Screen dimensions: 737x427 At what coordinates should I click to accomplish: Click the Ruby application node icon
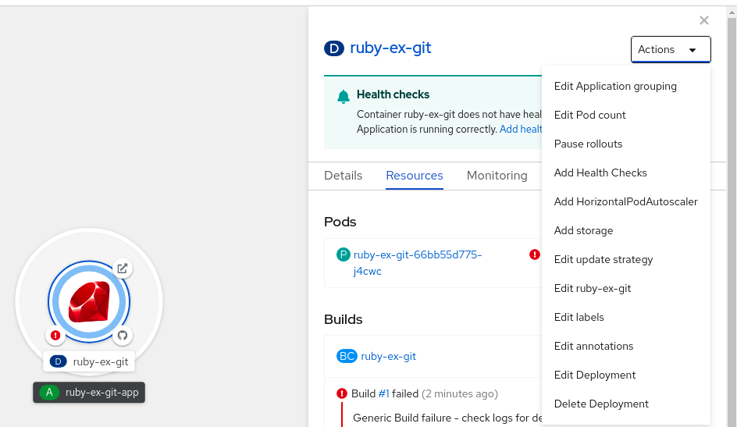89,302
